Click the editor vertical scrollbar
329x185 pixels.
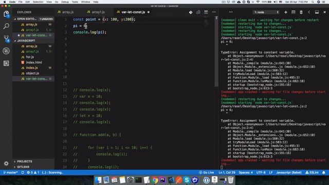pyautogui.click(x=216, y=51)
